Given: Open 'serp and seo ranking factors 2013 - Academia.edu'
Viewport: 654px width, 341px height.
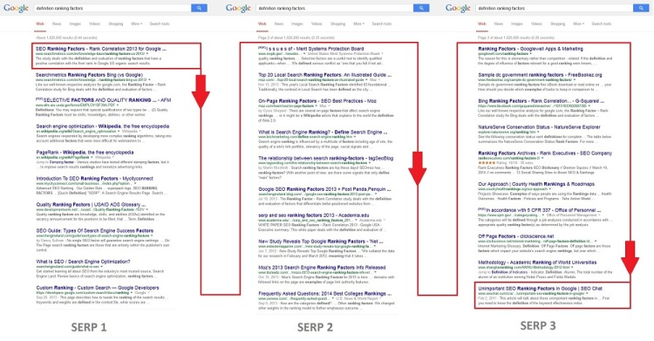Looking at the screenshot, I should [314, 215].
